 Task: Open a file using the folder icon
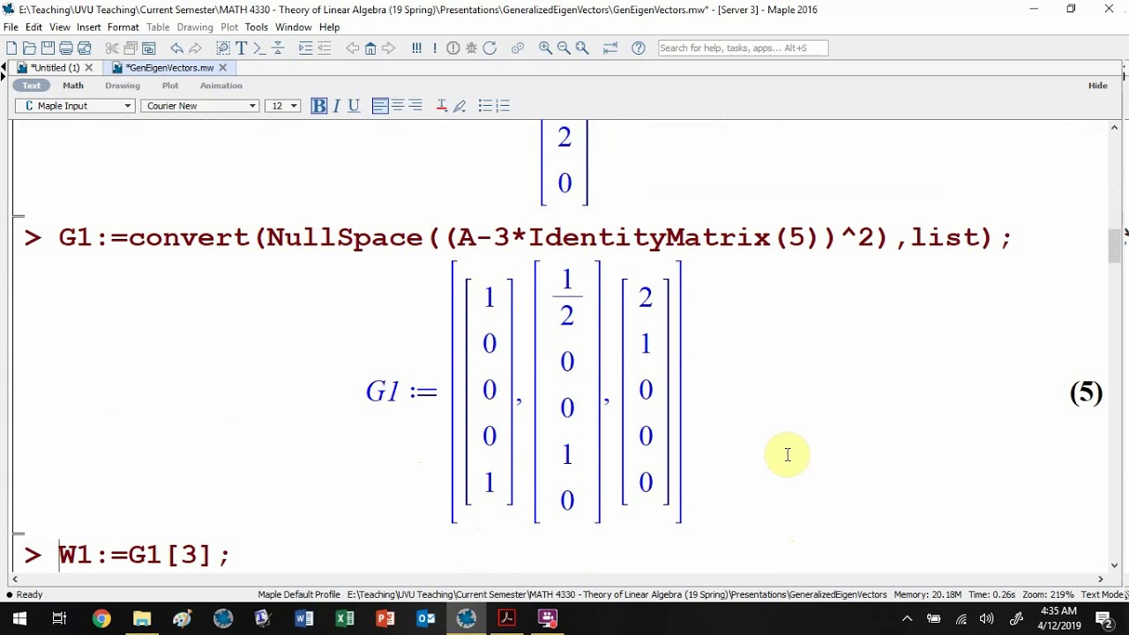tap(29, 48)
